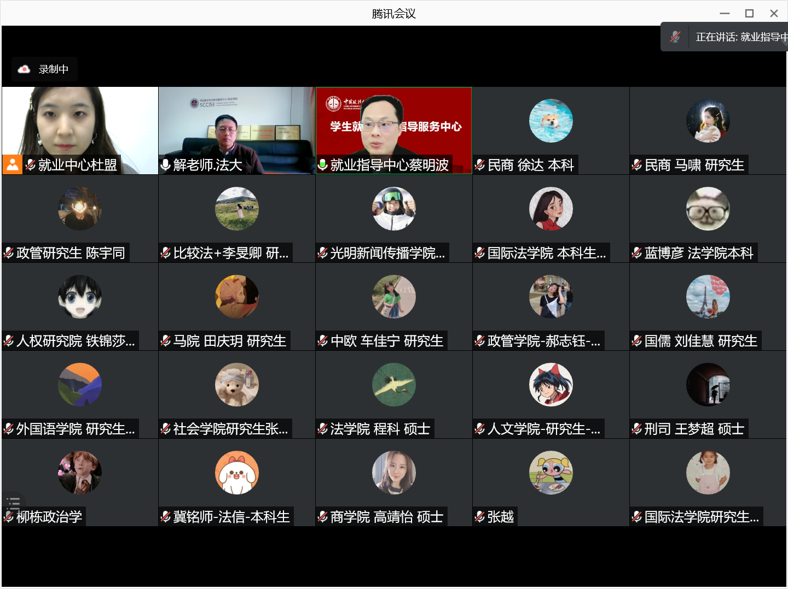Viewport: 788px width, 589px height.
Task: Maximize the 腾讯会议 window
Action: coord(749,13)
